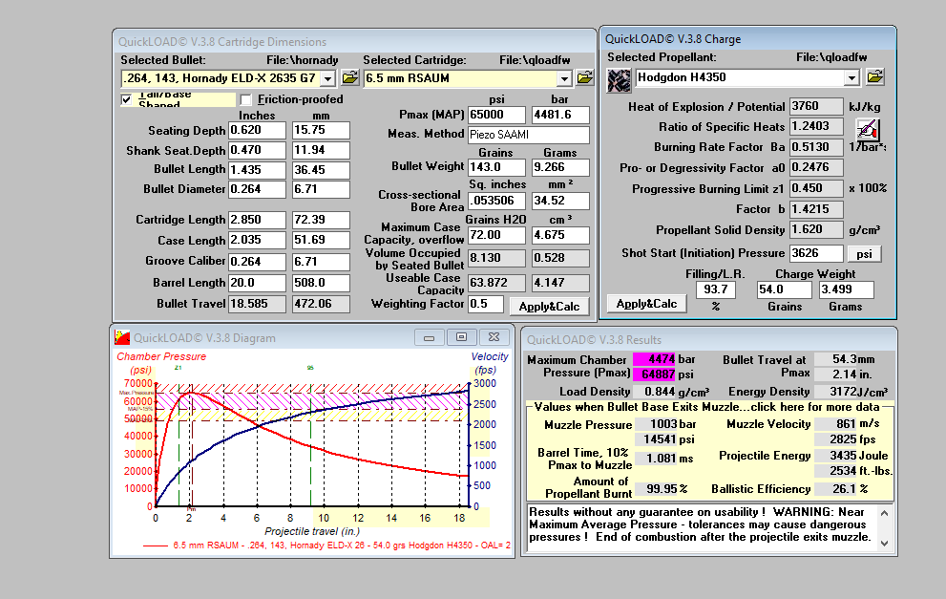
Task: Click the Amount of Propellant Burnt 99.95 value
Action: coord(656,488)
